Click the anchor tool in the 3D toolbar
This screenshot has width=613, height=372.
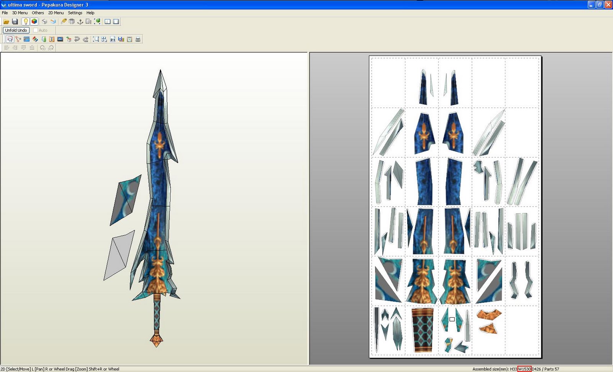(80, 22)
